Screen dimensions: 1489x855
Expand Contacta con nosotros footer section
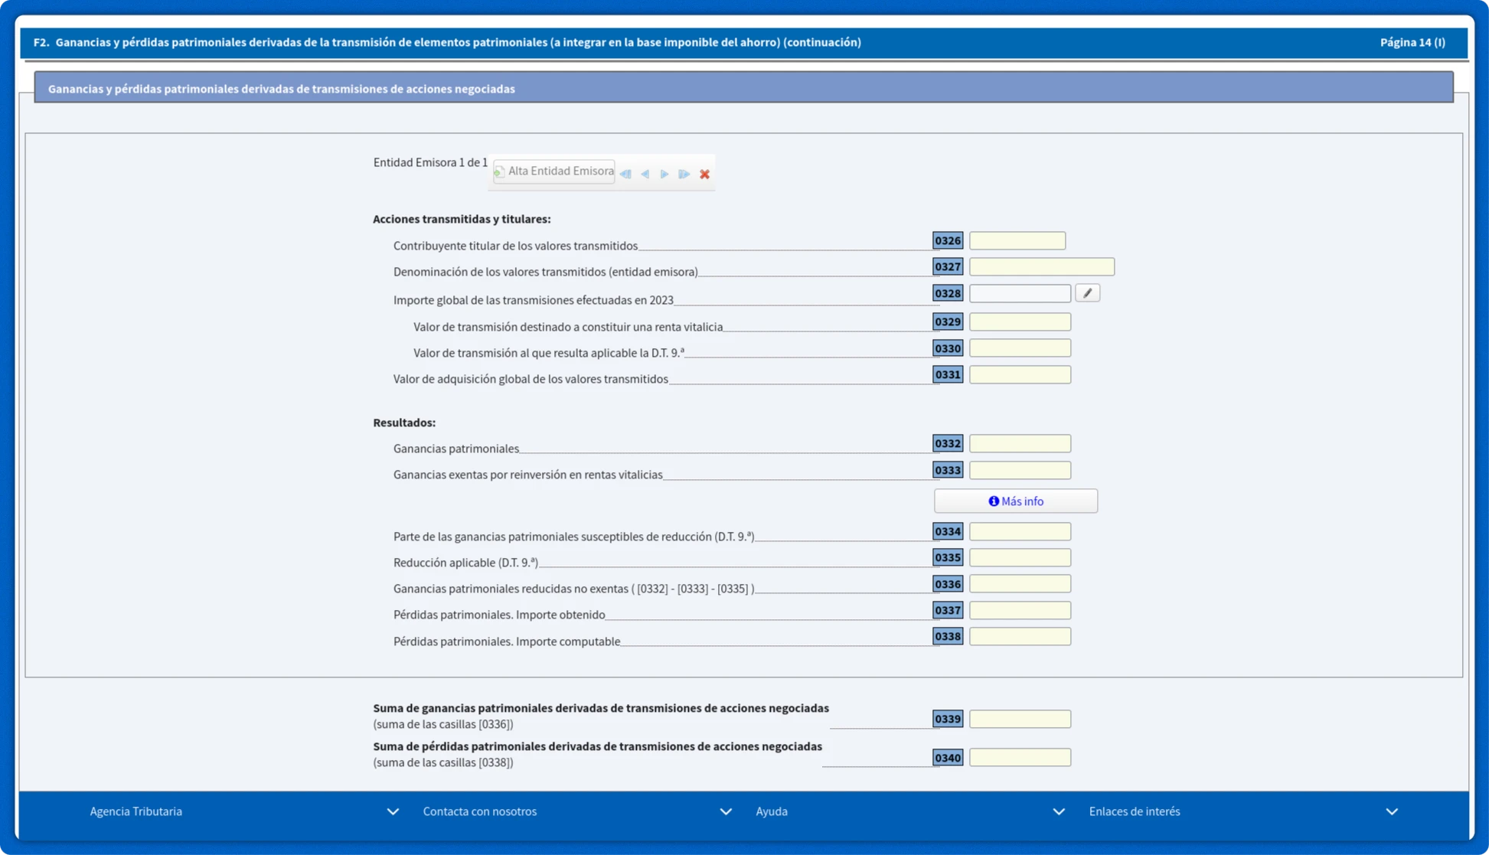click(726, 811)
